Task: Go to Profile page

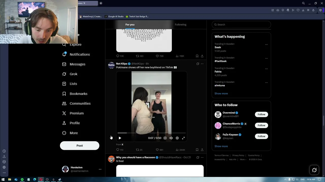Action: 71,123
